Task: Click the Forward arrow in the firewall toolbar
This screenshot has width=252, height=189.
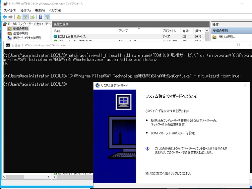Action: pos(11,17)
